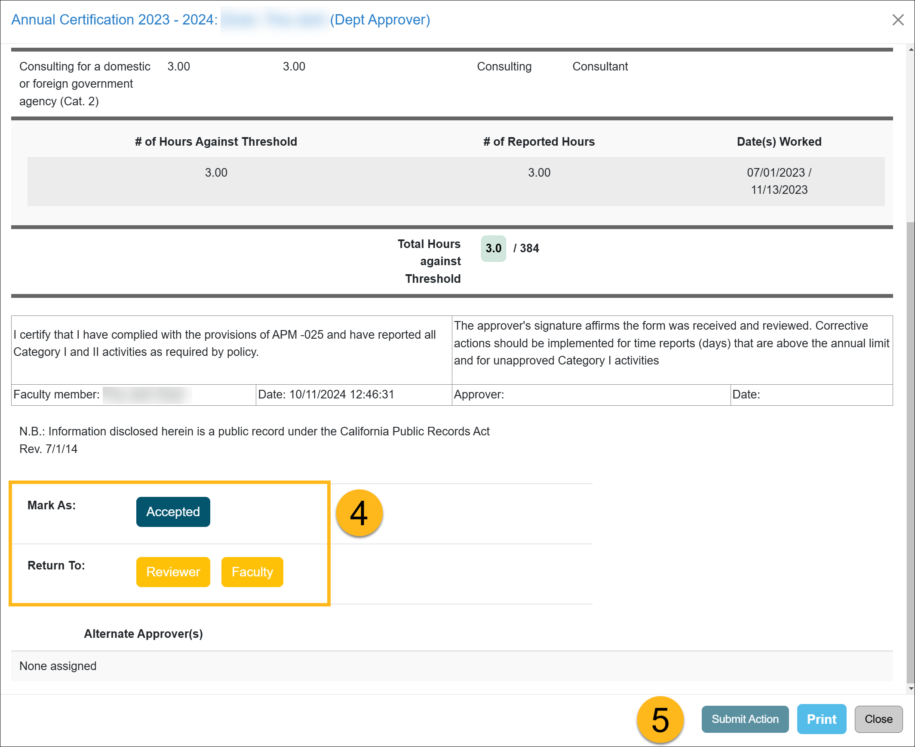Toggle Return To Reviewer option
The width and height of the screenshot is (915, 747).
click(x=173, y=572)
